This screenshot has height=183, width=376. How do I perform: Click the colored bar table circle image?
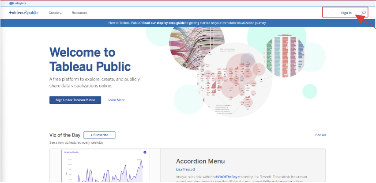point(284,56)
